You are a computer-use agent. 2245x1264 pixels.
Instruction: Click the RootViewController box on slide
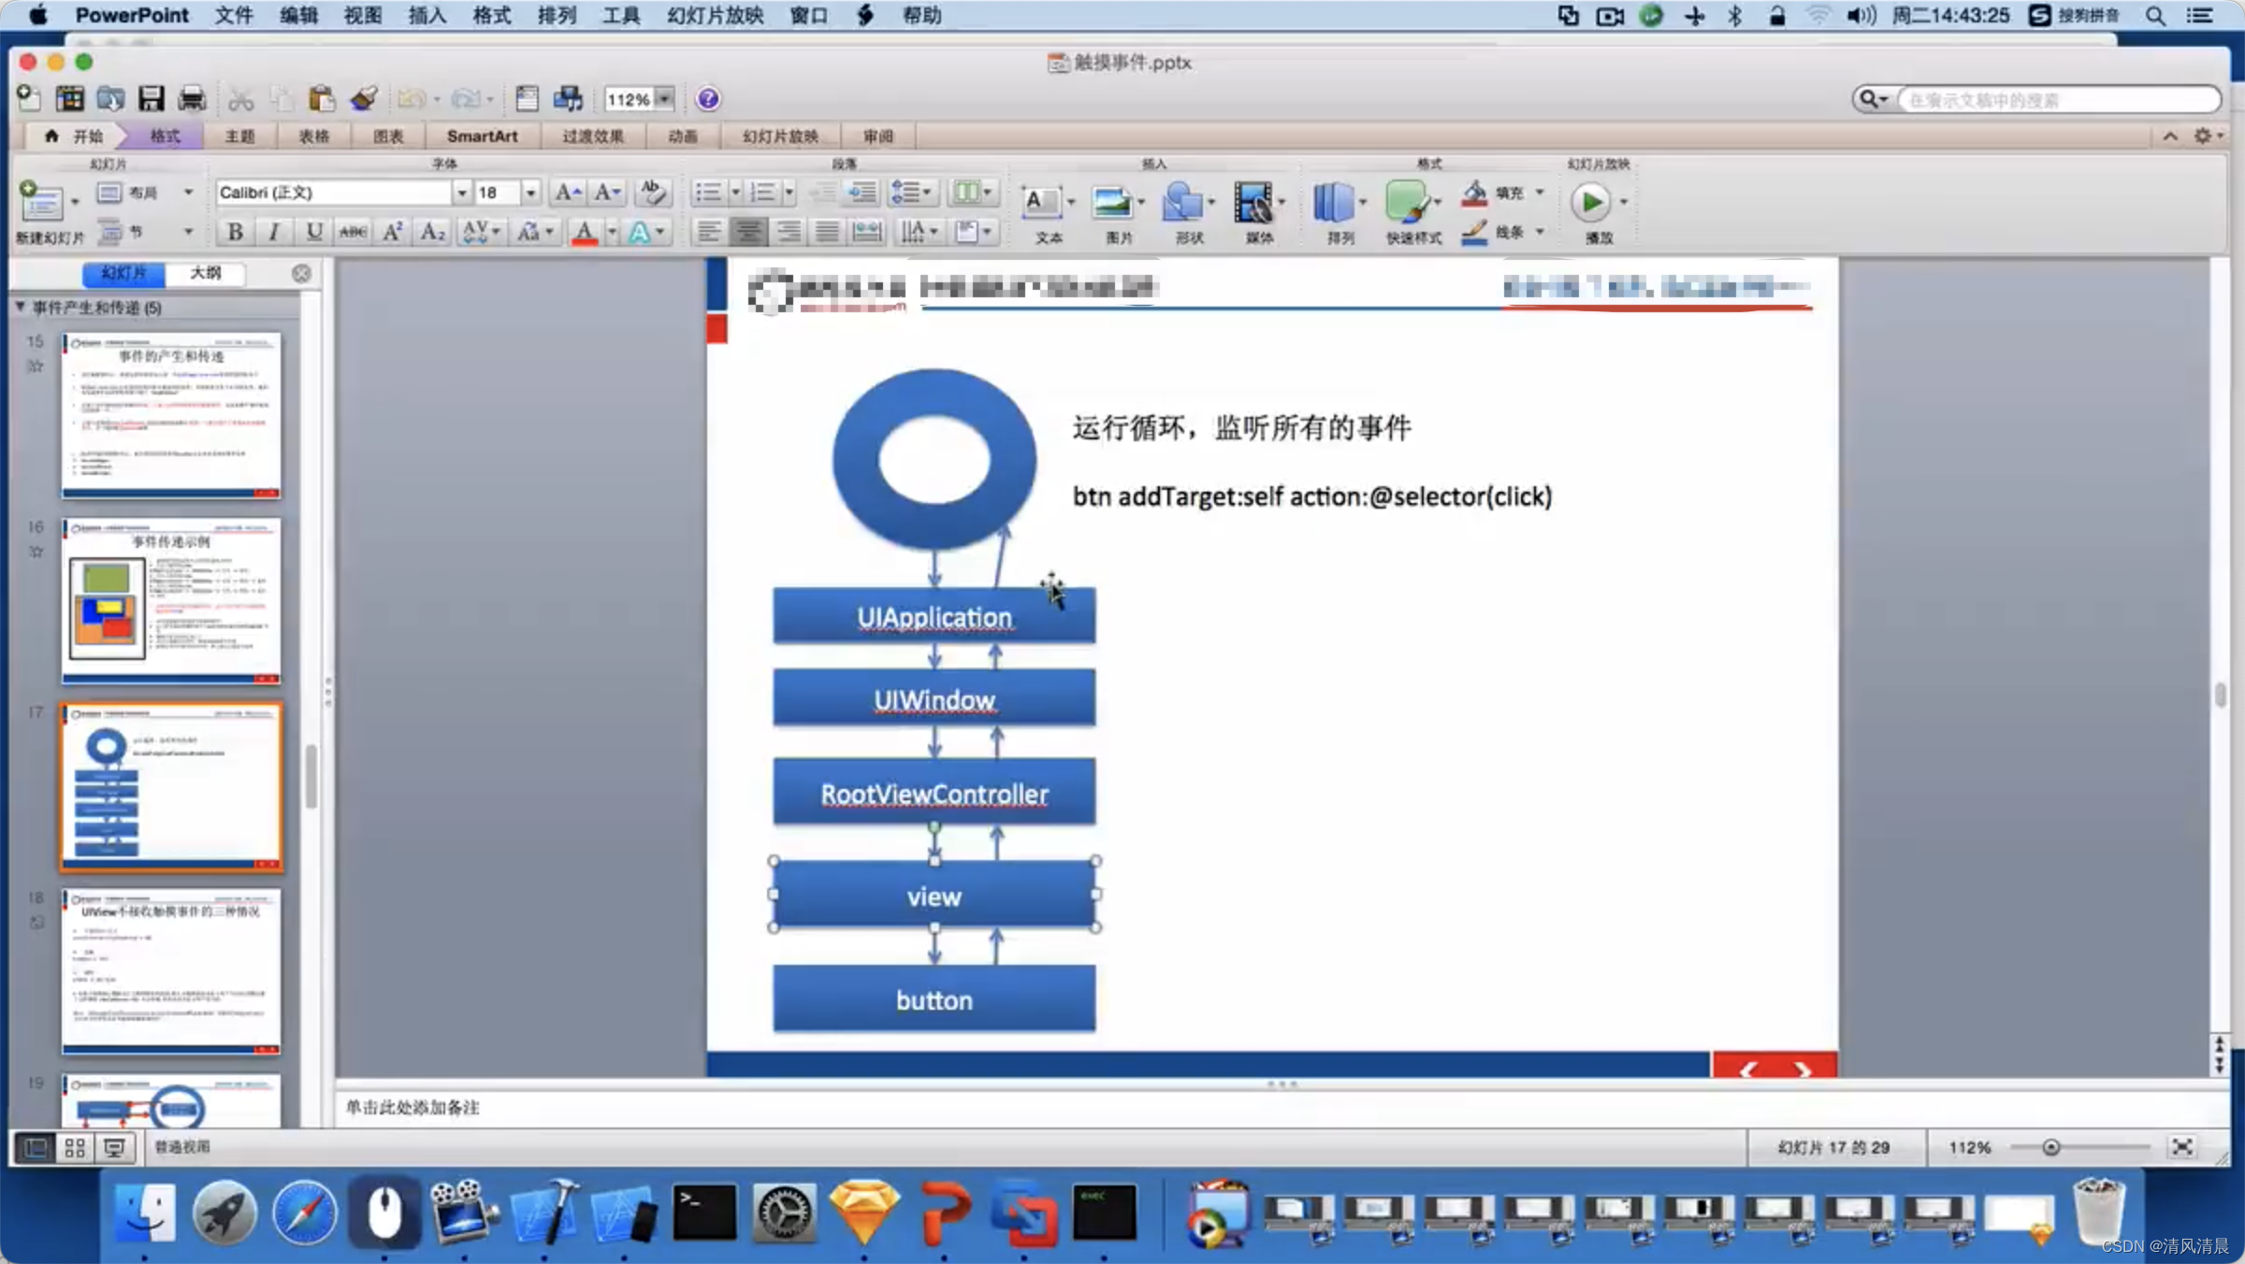(934, 792)
